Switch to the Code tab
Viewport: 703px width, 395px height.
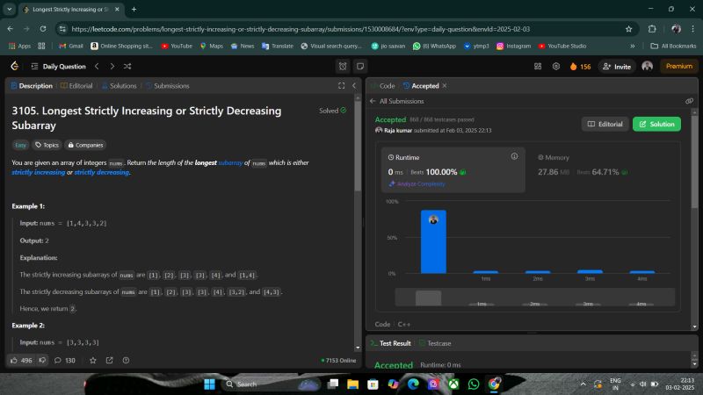click(383, 85)
